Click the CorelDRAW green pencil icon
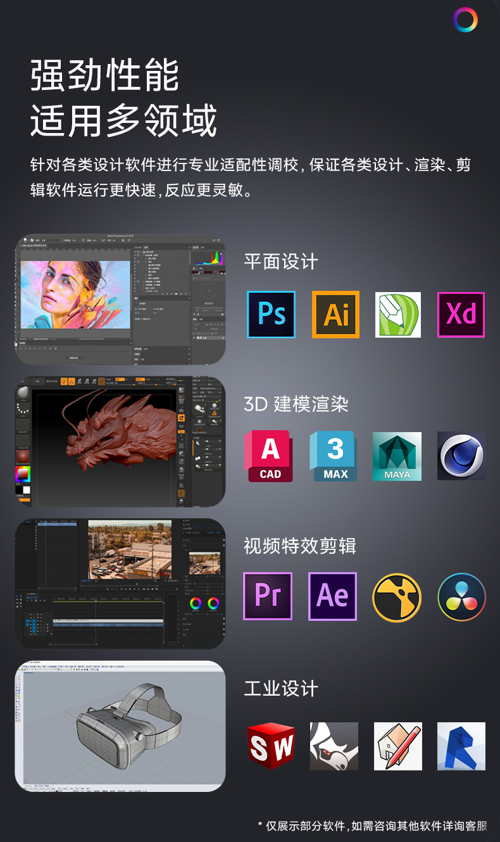The image size is (500, 842). coord(398,315)
